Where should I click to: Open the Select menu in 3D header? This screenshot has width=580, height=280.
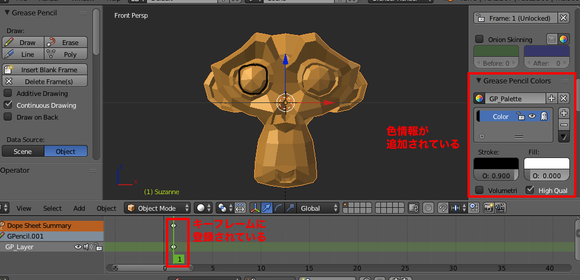[53, 208]
